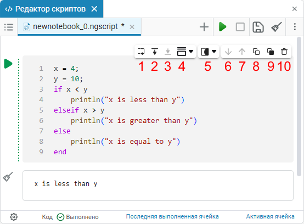
Task: Switch to the Редактор скриптов tab
Action: tap(50, 9)
